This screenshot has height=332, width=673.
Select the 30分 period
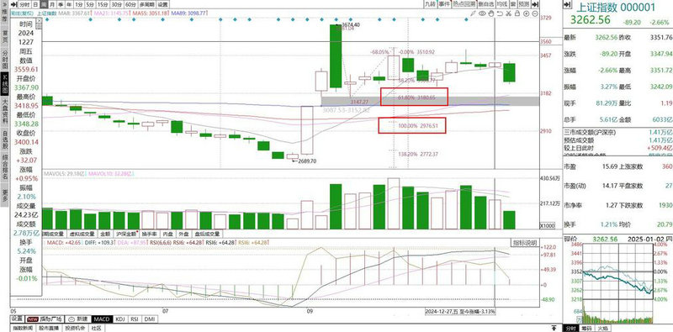click(x=116, y=4)
